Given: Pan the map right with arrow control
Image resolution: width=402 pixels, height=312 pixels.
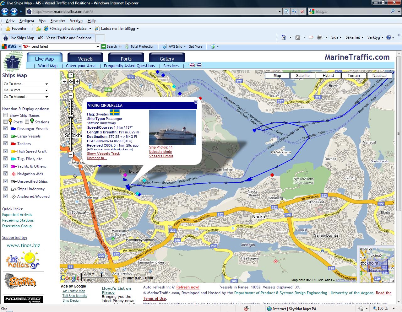Looking at the screenshot, I should tap(77, 82).
